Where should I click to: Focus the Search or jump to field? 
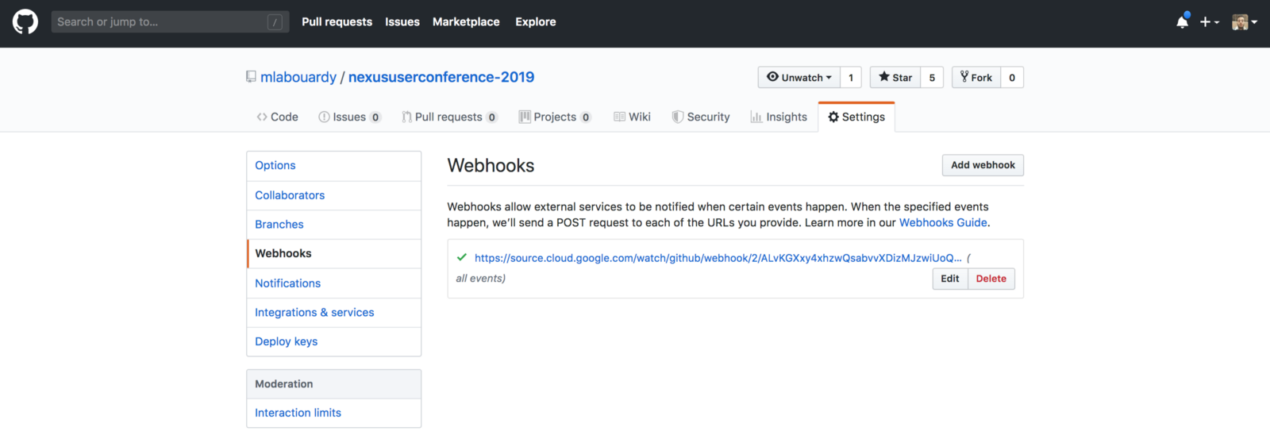[170, 21]
